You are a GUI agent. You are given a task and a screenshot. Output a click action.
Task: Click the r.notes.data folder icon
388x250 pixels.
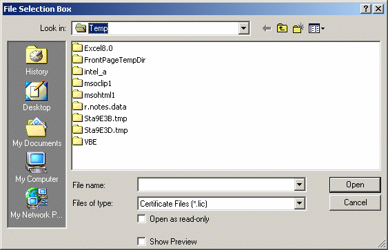coord(77,106)
